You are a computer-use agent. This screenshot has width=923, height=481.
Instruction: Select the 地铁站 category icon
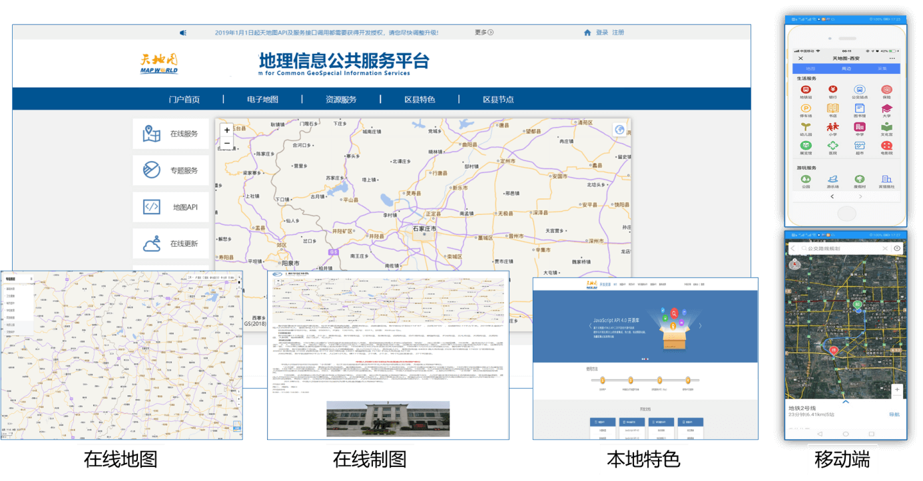[x=806, y=91]
